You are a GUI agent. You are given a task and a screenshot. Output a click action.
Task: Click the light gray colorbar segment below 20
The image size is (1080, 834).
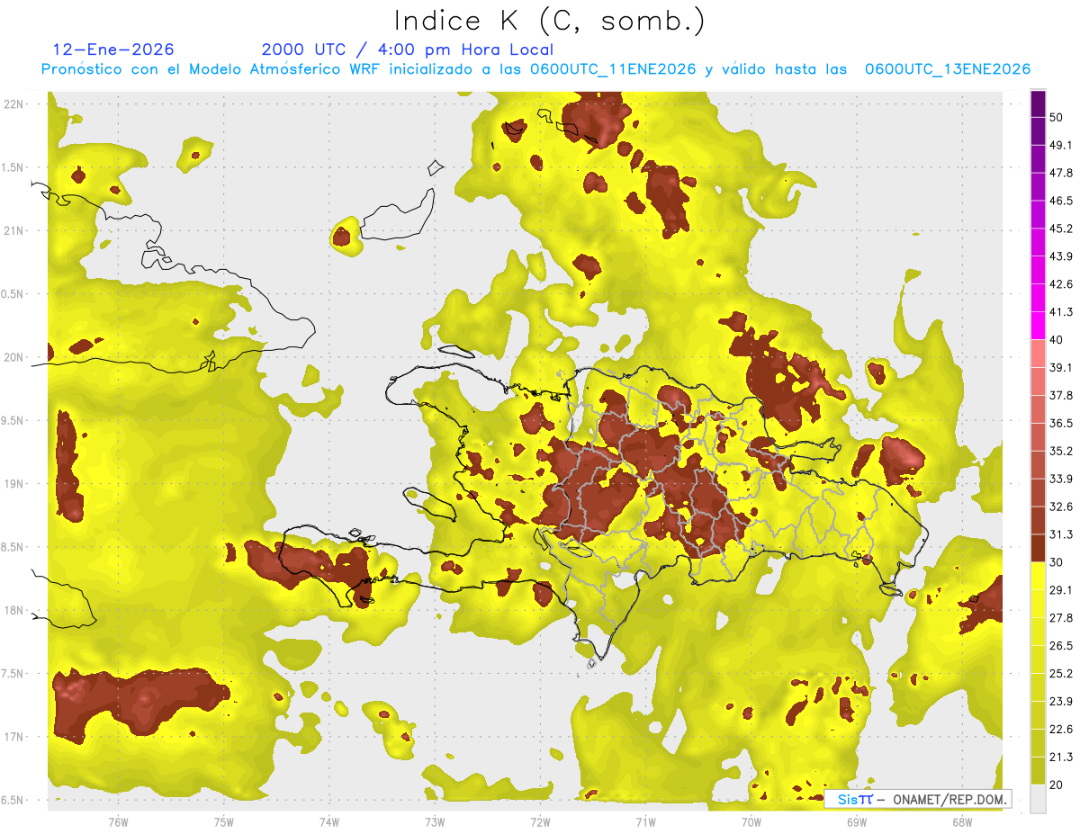tap(1038, 799)
